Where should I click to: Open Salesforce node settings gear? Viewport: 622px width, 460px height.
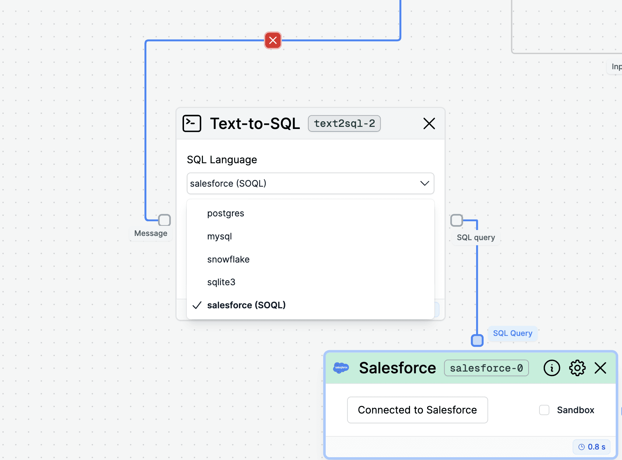tap(577, 368)
